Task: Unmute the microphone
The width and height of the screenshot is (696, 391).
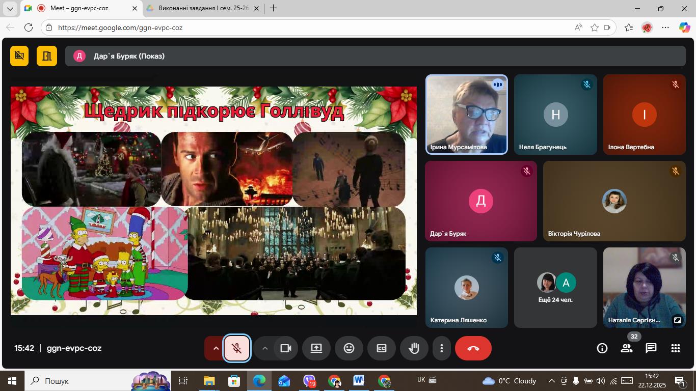Action: coord(237,348)
